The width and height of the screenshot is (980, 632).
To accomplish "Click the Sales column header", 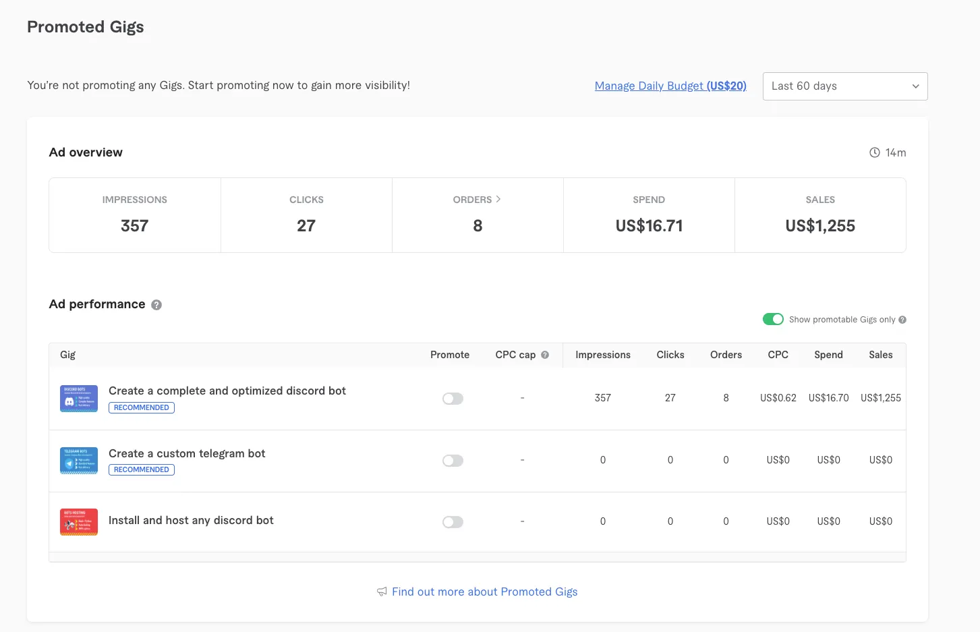I will 880,355.
